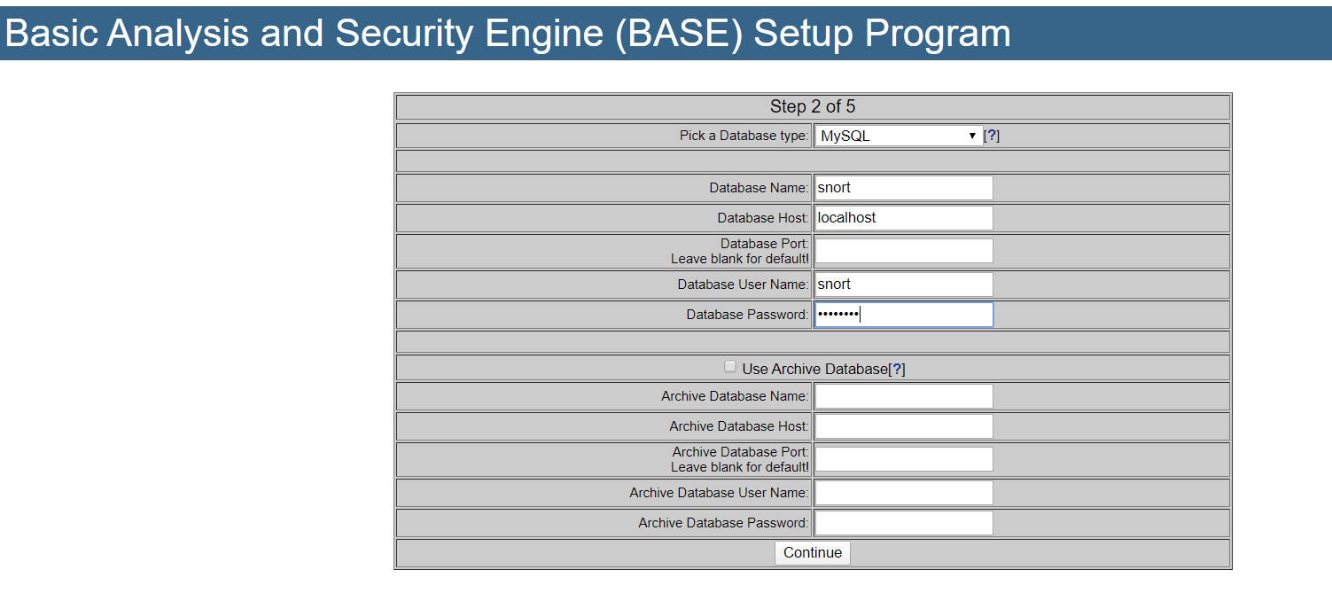Focus the Database Name input field
Viewport: 1332px width, 593px height.
[903, 188]
